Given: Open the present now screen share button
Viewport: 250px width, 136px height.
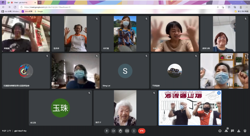Looking at the screenshot, I should coord(127,131).
